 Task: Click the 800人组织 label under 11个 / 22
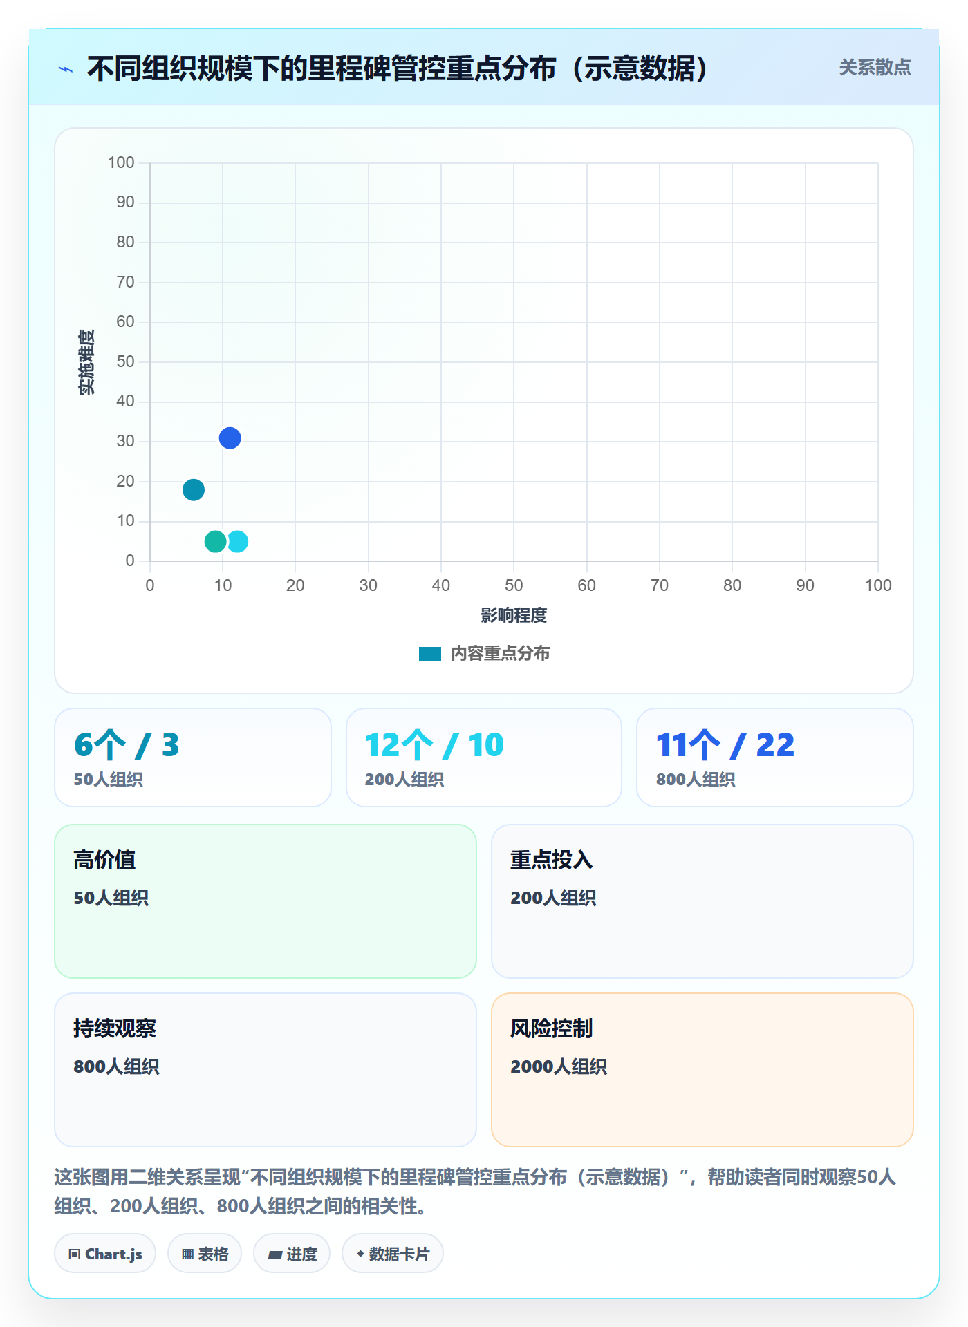(696, 780)
